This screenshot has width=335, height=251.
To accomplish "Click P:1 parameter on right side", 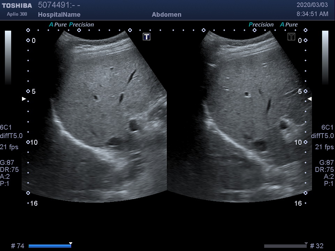I will (x=329, y=184).
